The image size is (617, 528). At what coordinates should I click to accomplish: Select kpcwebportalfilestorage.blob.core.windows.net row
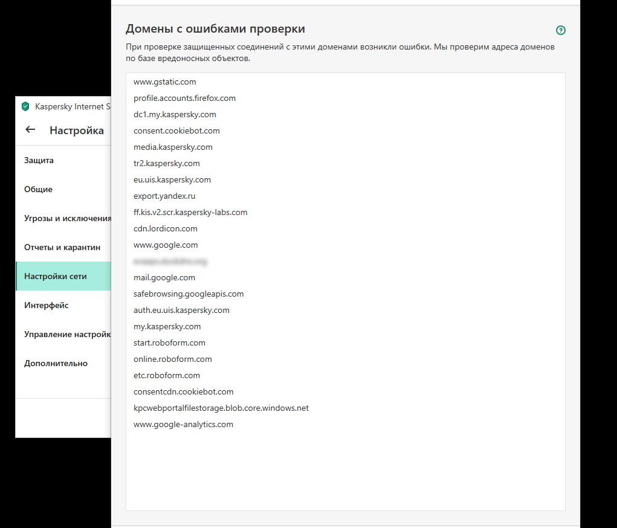pyautogui.click(x=346, y=408)
